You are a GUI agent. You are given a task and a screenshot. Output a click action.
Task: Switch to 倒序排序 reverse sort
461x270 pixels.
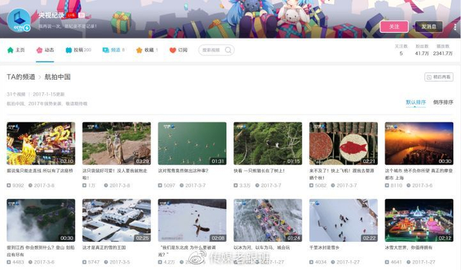click(443, 103)
